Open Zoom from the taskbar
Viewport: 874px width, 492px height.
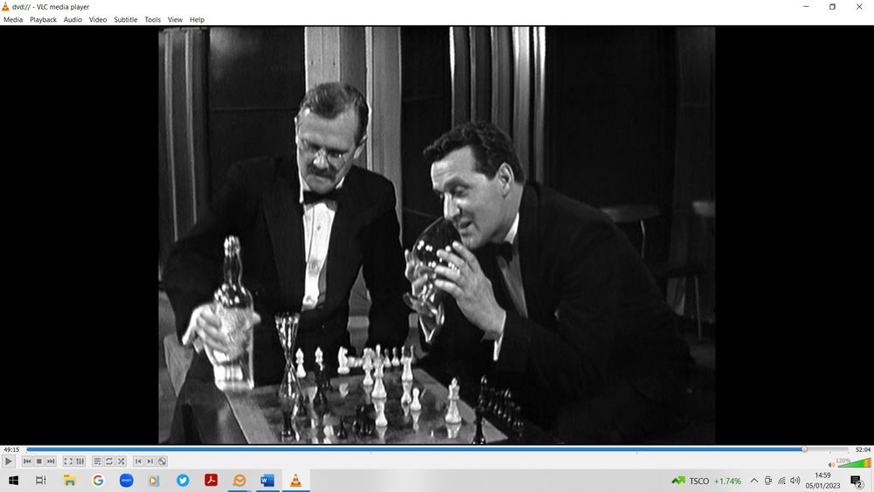pyautogui.click(x=127, y=481)
